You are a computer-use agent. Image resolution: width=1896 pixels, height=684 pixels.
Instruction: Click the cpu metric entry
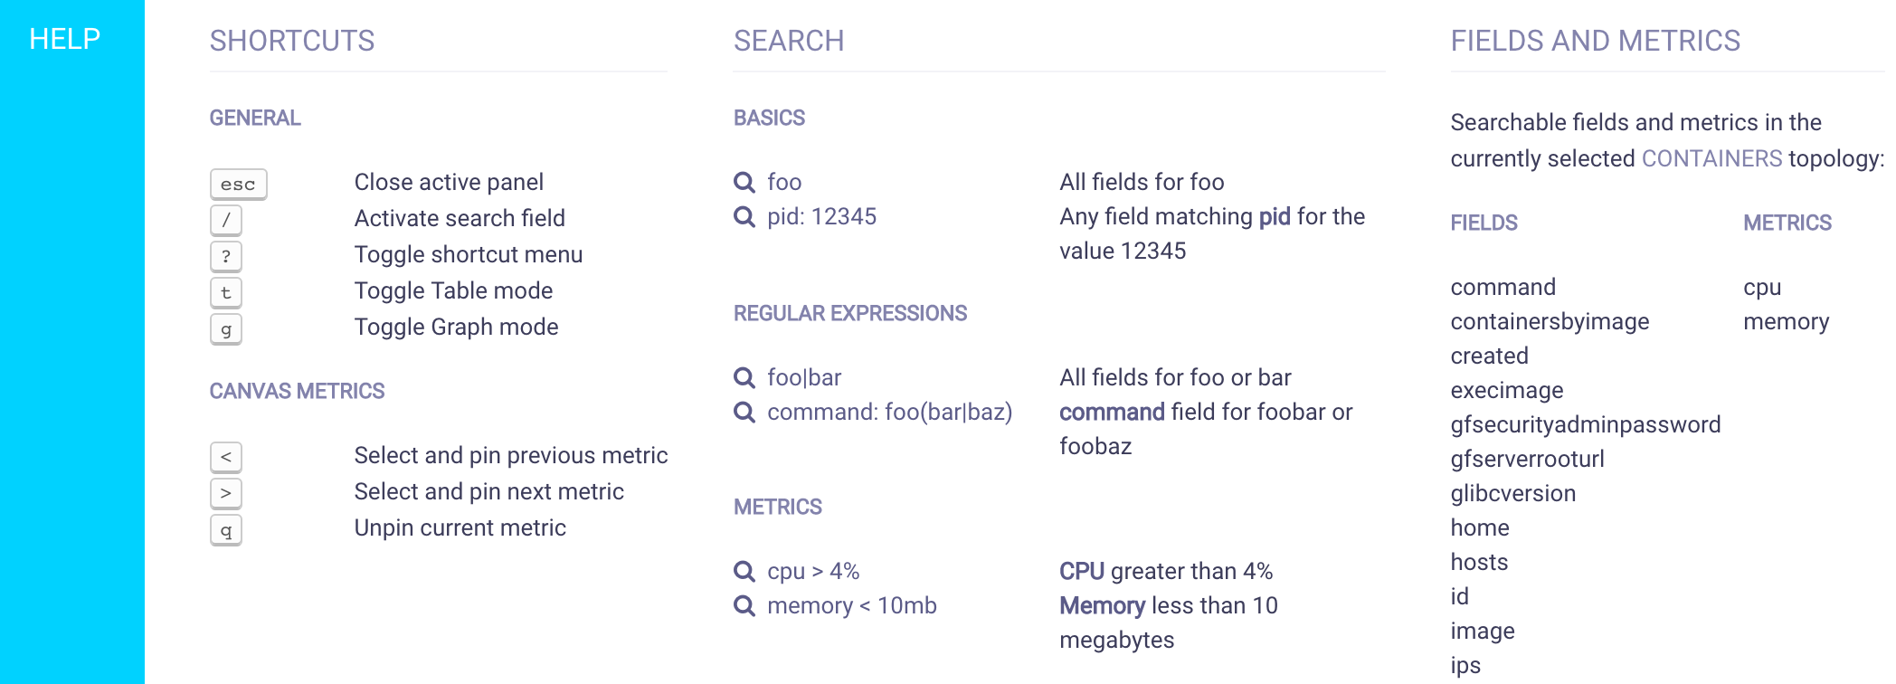(x=1762, y=287)
